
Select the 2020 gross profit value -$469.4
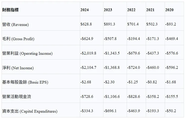(172, 39)
